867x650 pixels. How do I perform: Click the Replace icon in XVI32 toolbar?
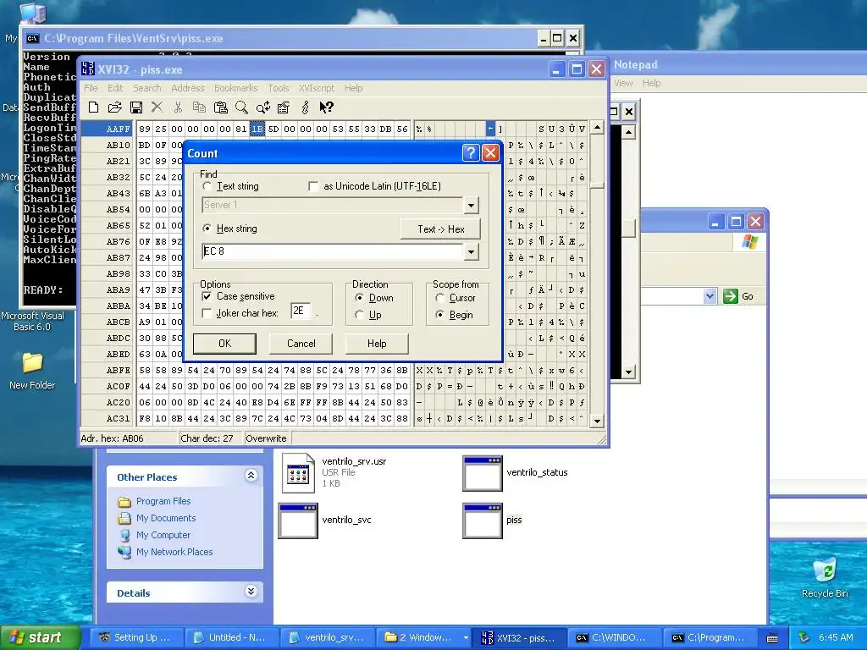263,107
